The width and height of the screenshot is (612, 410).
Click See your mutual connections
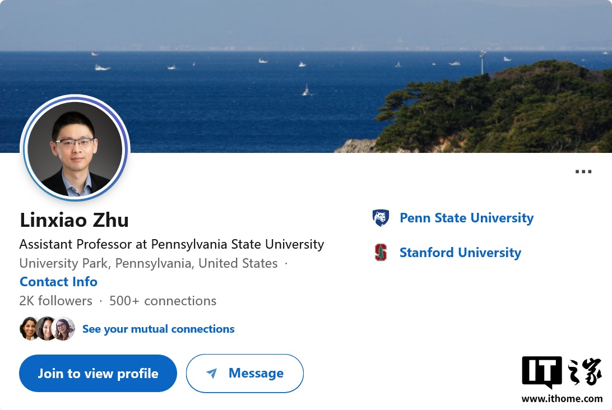[158, 329]
